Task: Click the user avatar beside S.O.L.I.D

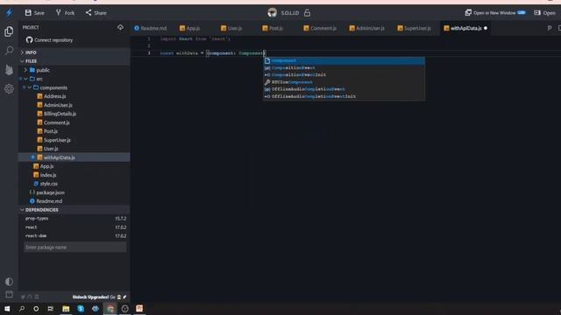Action: (x=272, y=13)
